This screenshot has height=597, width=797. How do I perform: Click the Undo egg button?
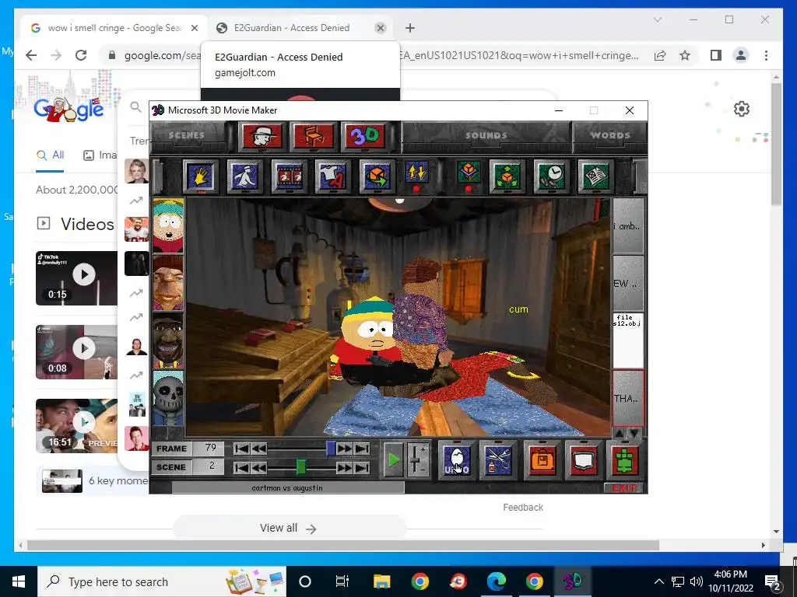click(456, 460)
